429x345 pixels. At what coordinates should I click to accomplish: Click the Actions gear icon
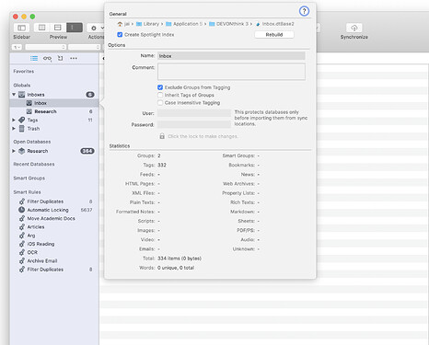tap(94, 28)
